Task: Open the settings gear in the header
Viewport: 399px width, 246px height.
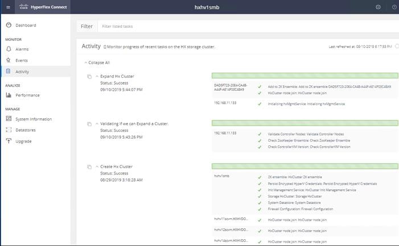Action: point(378,7)
